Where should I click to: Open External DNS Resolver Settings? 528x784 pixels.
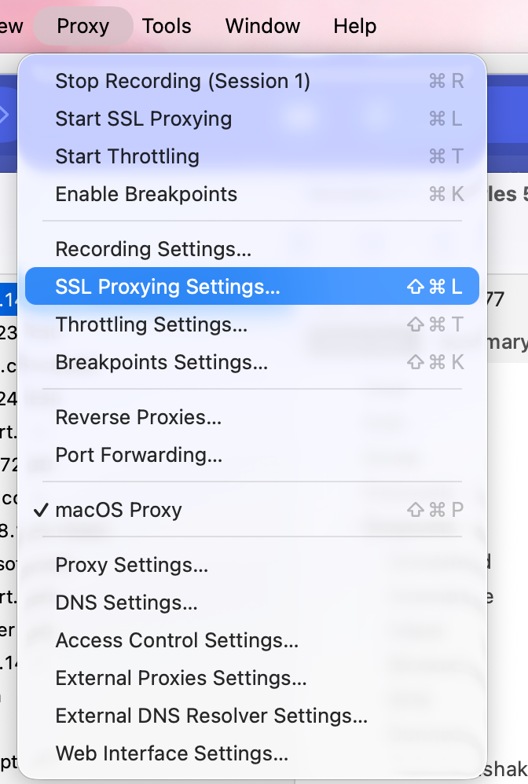tap(211, 716)
